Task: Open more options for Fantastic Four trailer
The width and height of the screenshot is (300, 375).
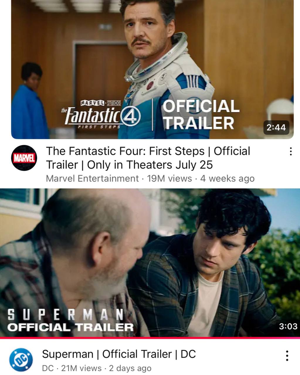Action: 290,151
